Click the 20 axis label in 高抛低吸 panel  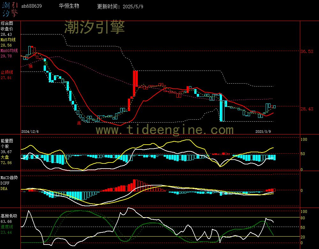[x=303, y=237]
